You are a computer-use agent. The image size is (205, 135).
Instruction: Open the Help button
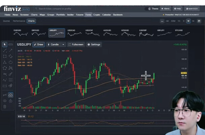tap(177, 9)
